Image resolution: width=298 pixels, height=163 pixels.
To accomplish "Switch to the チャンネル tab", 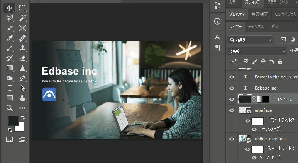I will pyautogui.click(x=256, y=27).
